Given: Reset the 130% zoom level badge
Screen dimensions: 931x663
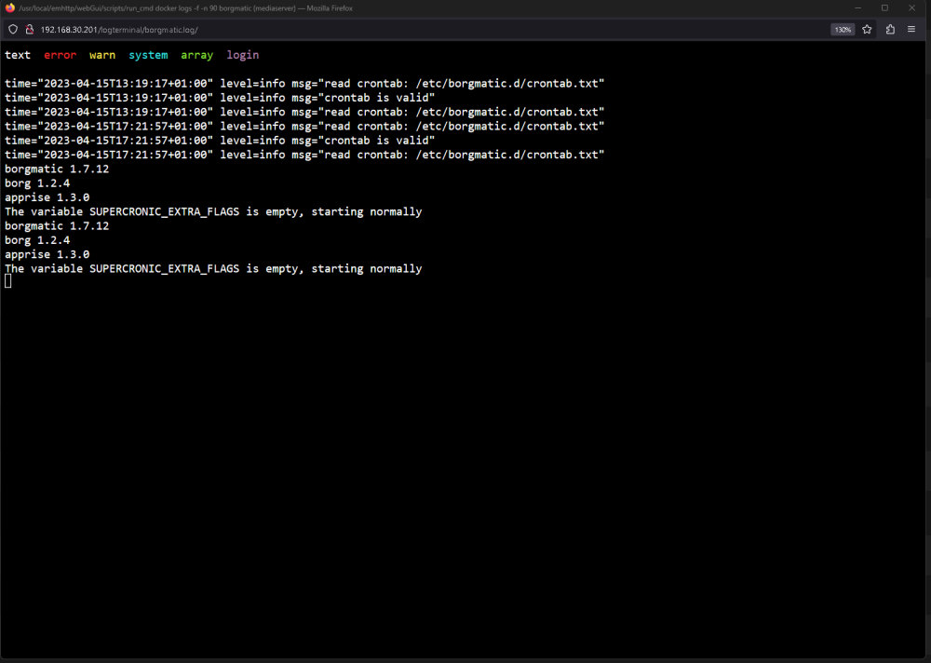Looking at the screenshot, I should tap(843, 30).
